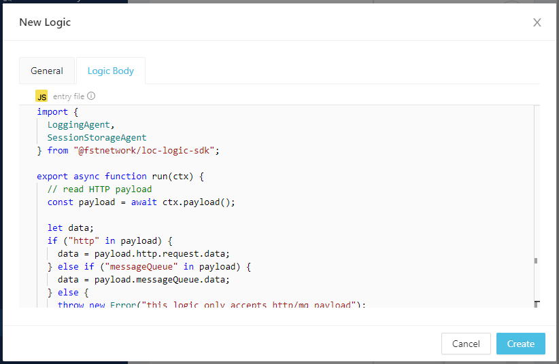The height and width of the screenshot is (364, 559).
Task: Click the payload.messageQueue.data assignment line
Action: click(143, 280)
